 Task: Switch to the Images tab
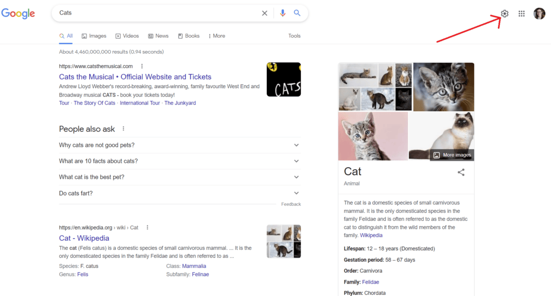pyautogui.click(x=94, y=36)
